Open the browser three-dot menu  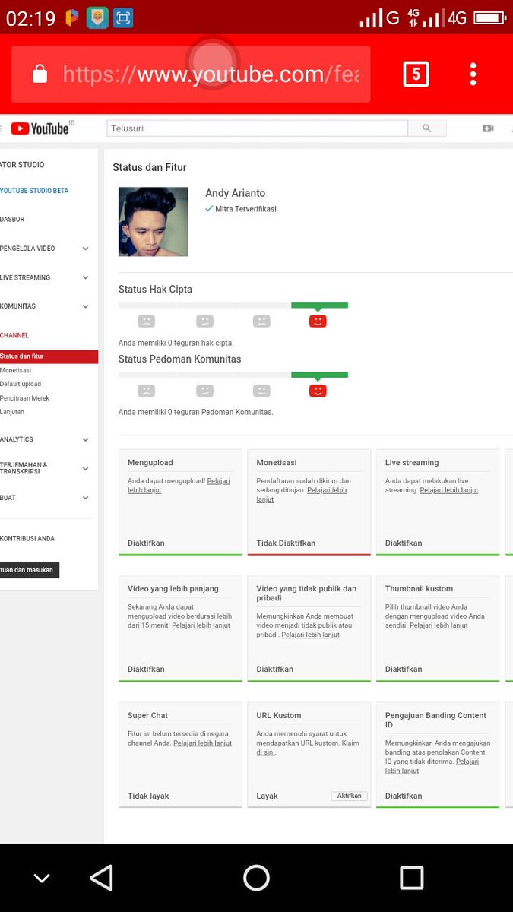473,74
